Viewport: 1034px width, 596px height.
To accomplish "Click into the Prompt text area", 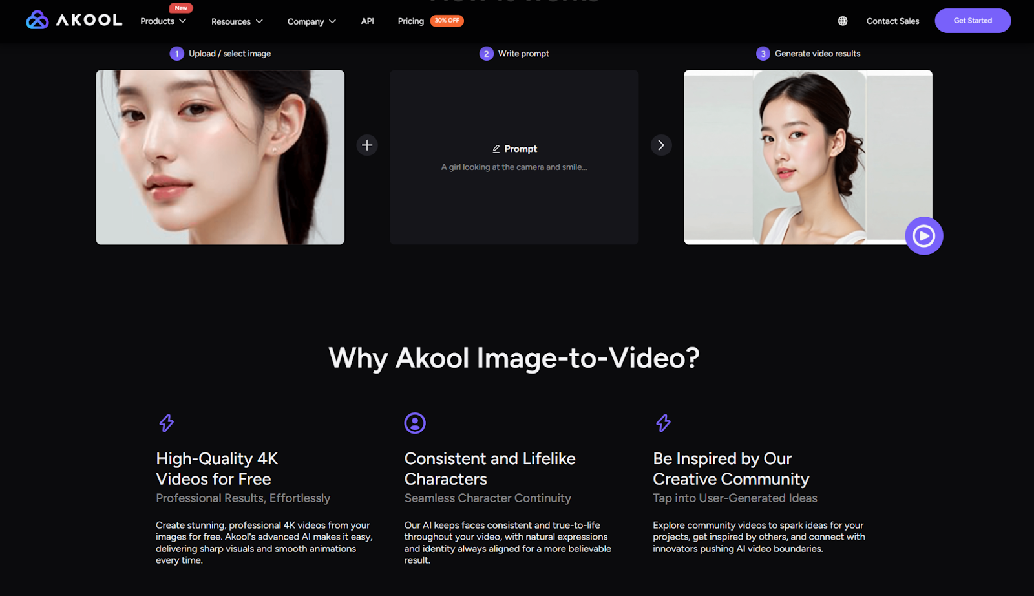I will (x=514, y=157).
